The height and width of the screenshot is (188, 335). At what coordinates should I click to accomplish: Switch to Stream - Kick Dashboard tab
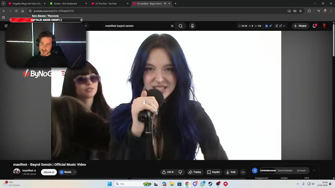pyautogui.click(x=68, y=4)
